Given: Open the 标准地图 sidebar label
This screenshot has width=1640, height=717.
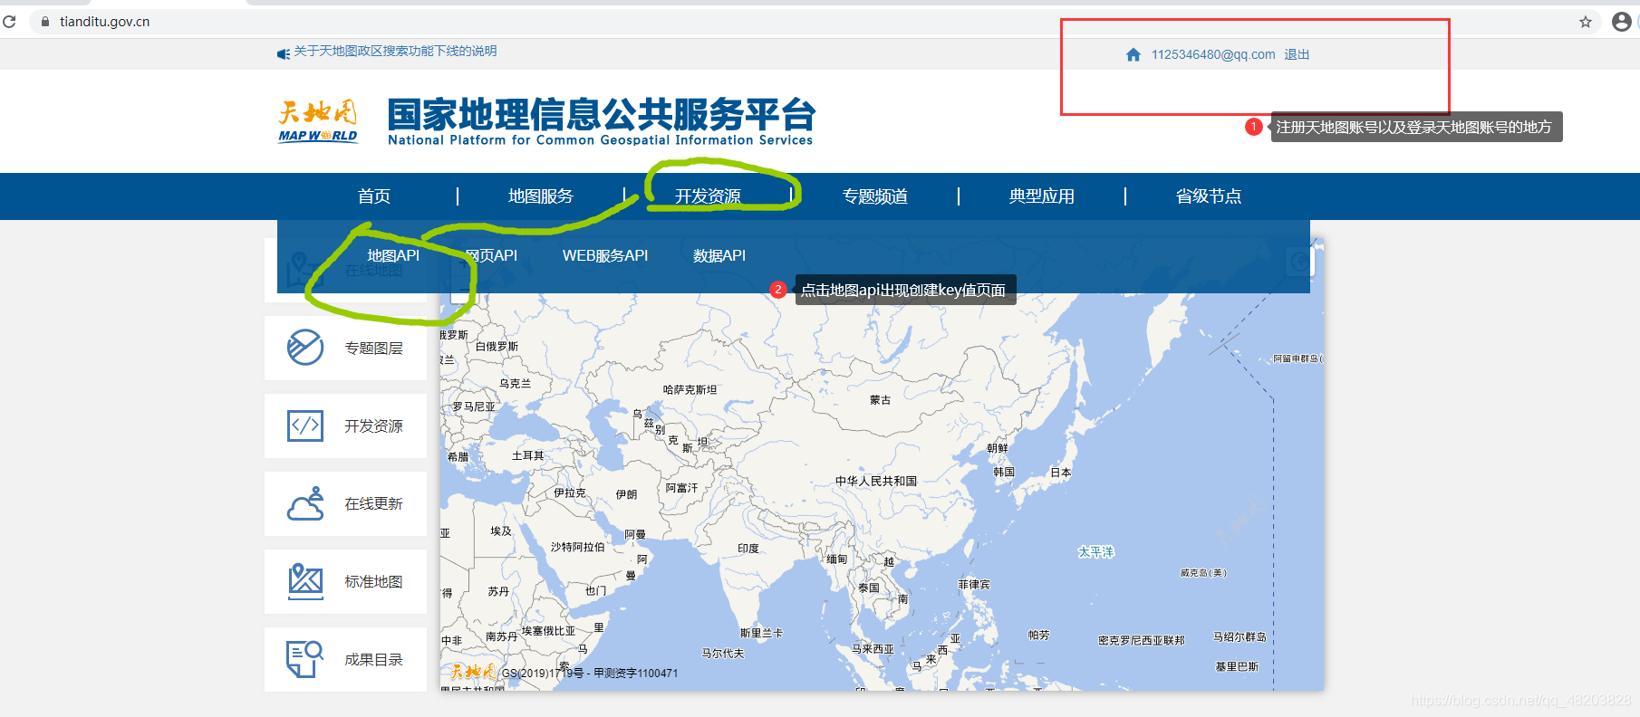Looking at the screenshot, I should (373, 582).
